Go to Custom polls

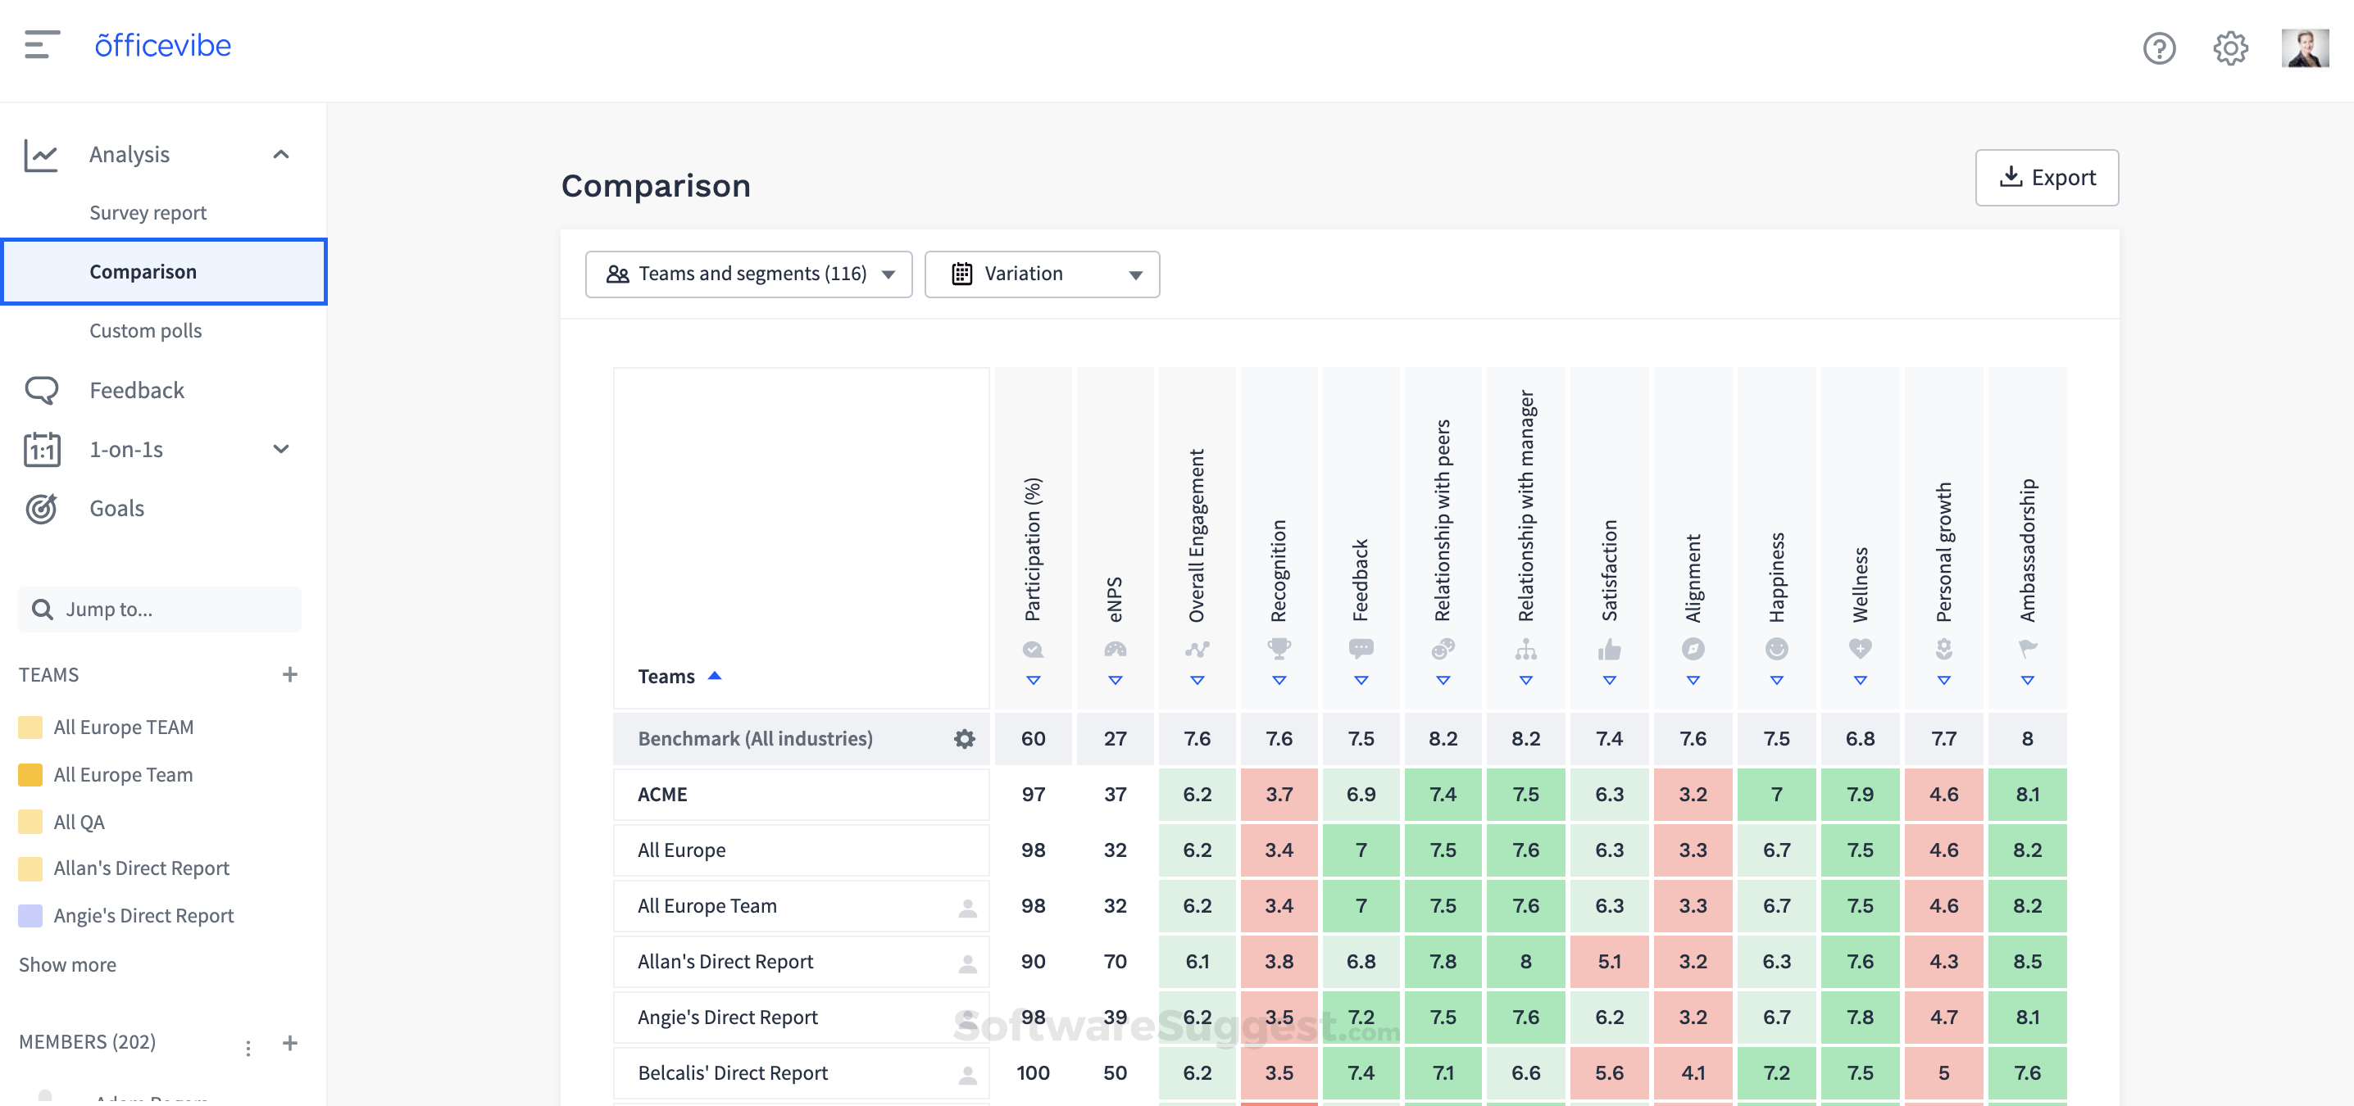(x=145, y=331)
